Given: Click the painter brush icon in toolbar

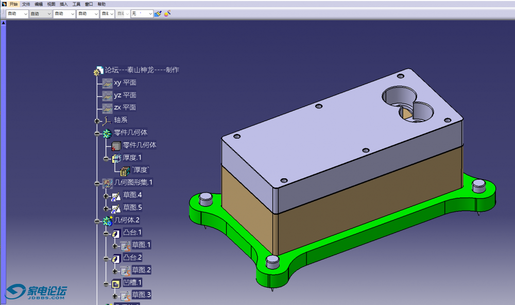Looking at the screenshot, I should [x=158, y=14].
